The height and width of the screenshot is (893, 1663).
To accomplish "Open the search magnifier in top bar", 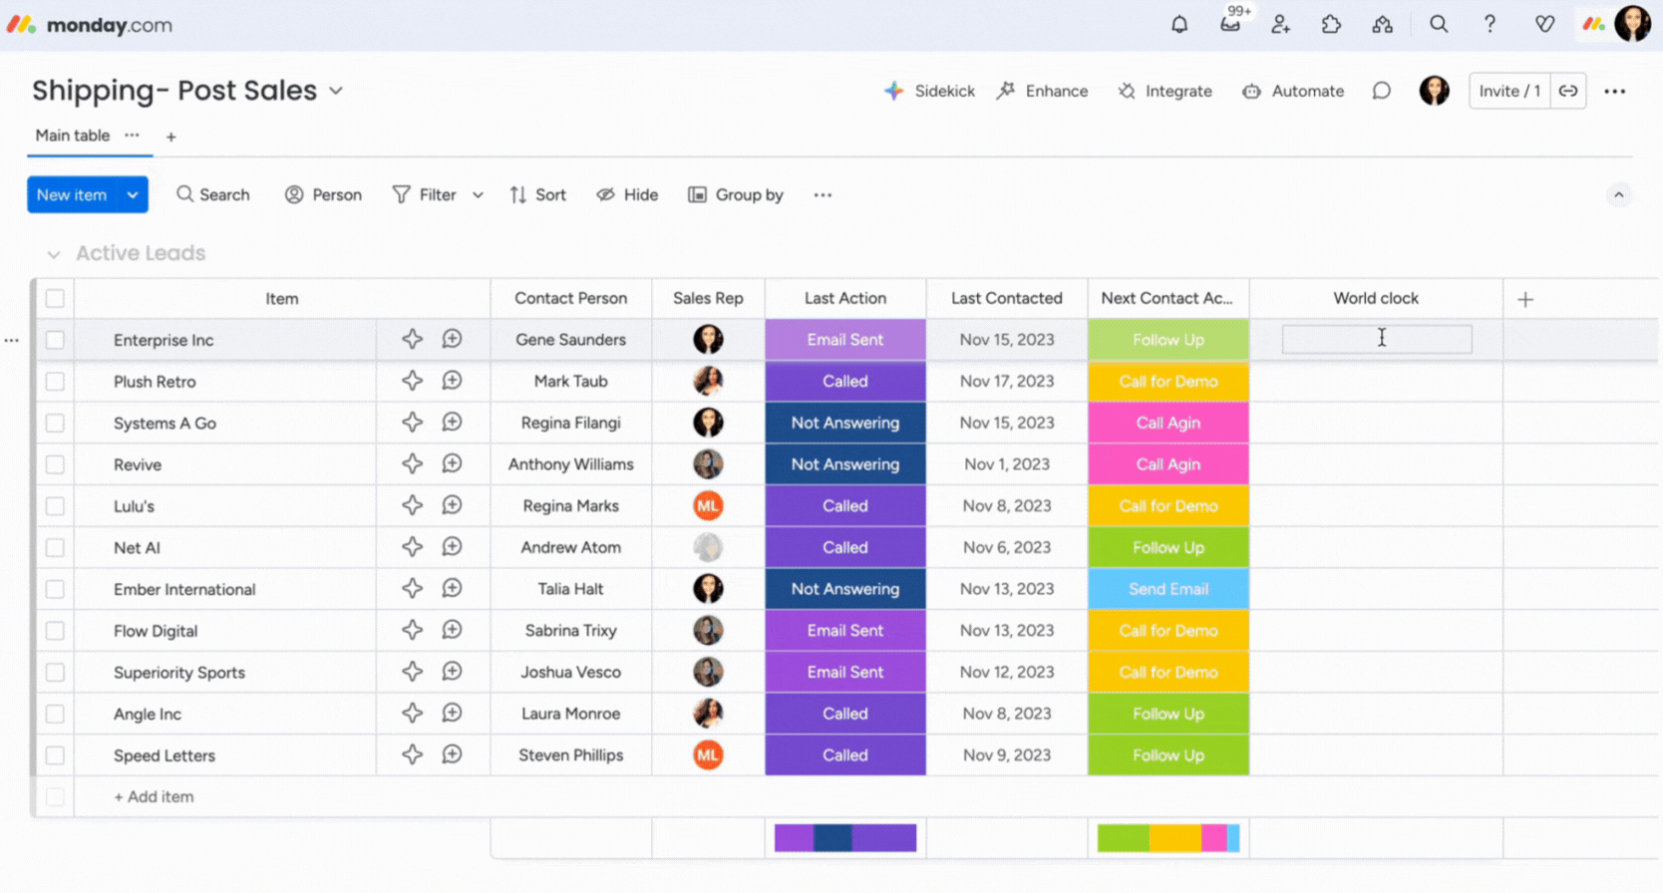I will coord(1439,24).
